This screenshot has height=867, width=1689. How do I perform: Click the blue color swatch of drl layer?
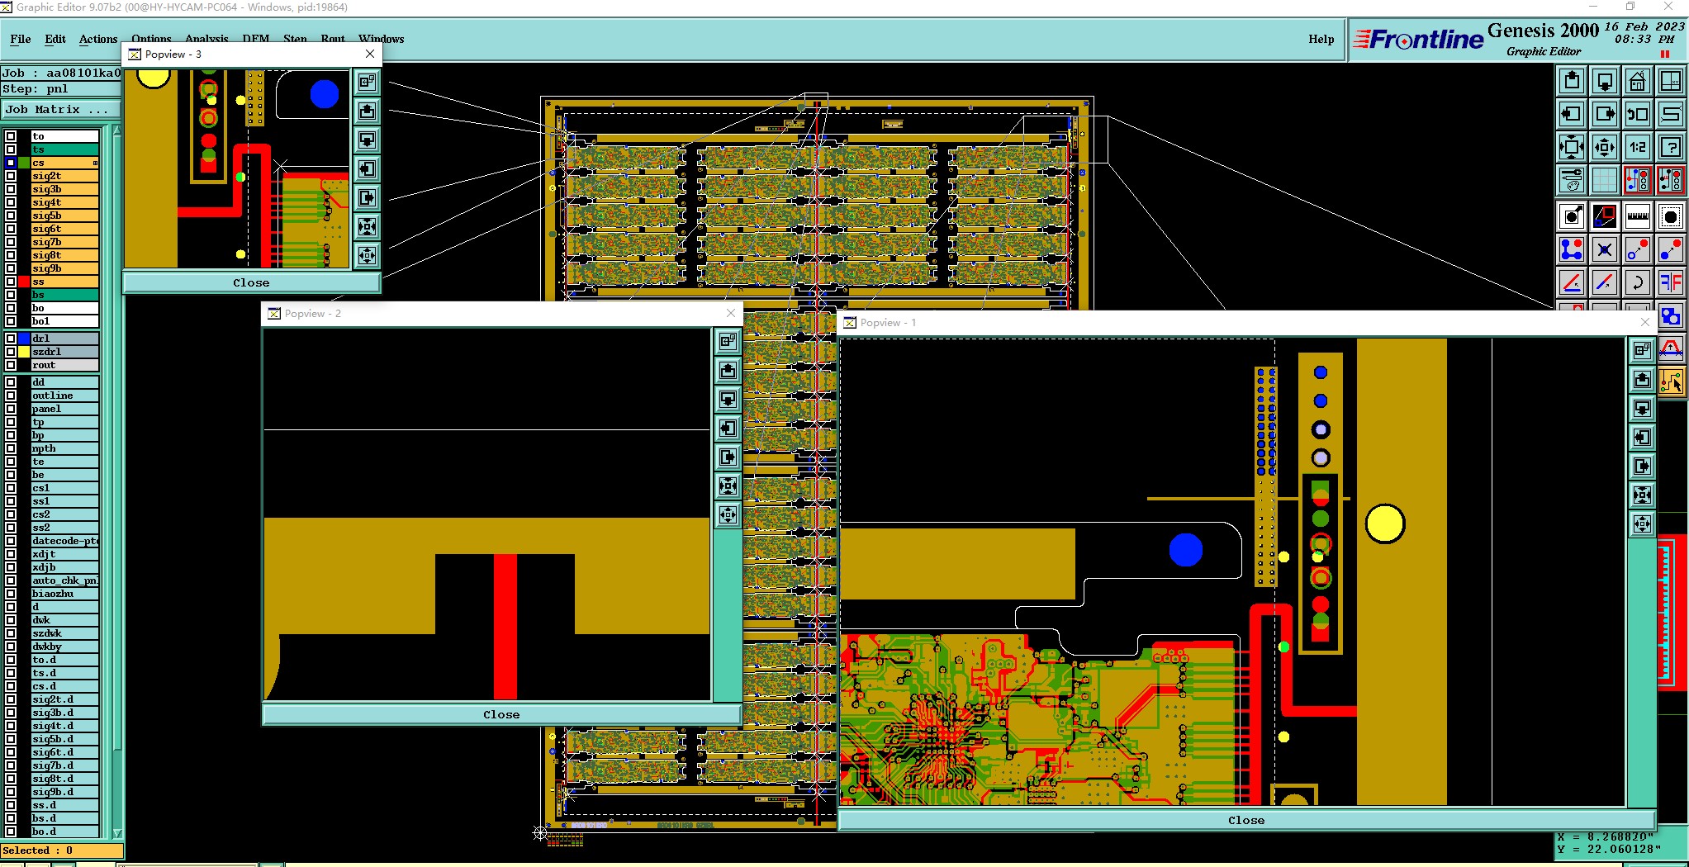coord(24,339)
